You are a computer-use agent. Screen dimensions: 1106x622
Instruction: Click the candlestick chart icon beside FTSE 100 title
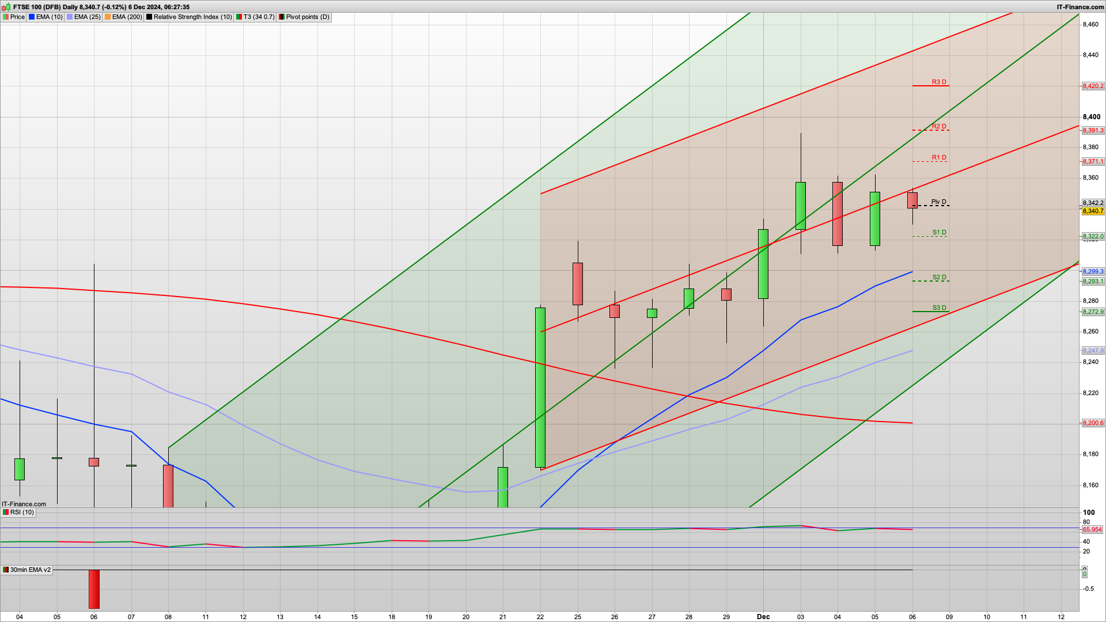6,7
